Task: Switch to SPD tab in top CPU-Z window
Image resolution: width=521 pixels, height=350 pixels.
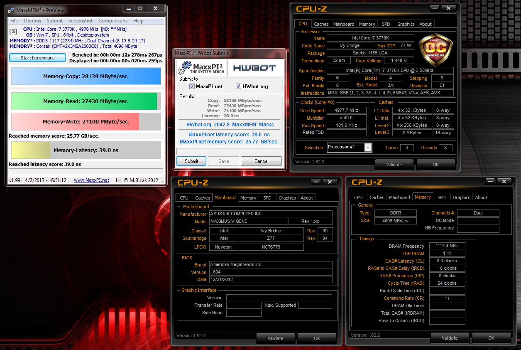Action: (386, 24)
